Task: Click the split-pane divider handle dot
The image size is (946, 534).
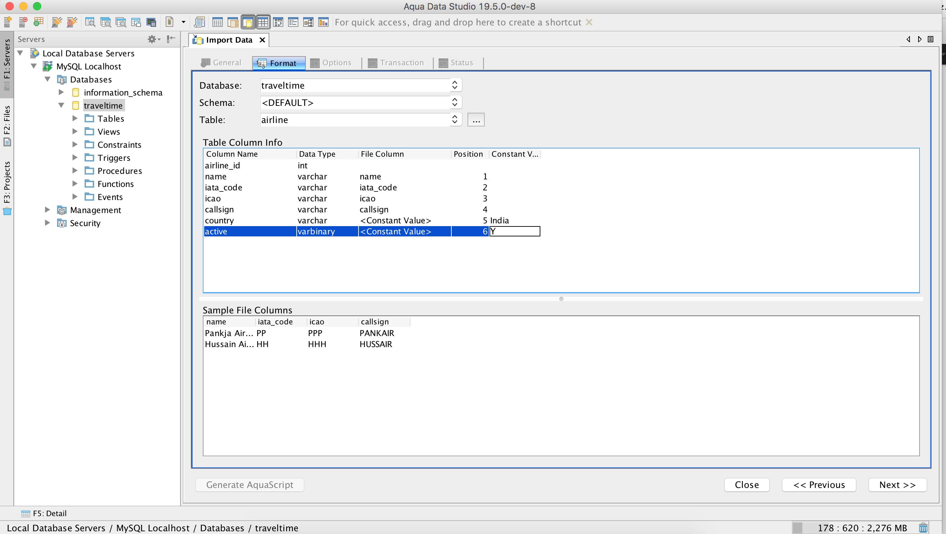Action: 561,299
